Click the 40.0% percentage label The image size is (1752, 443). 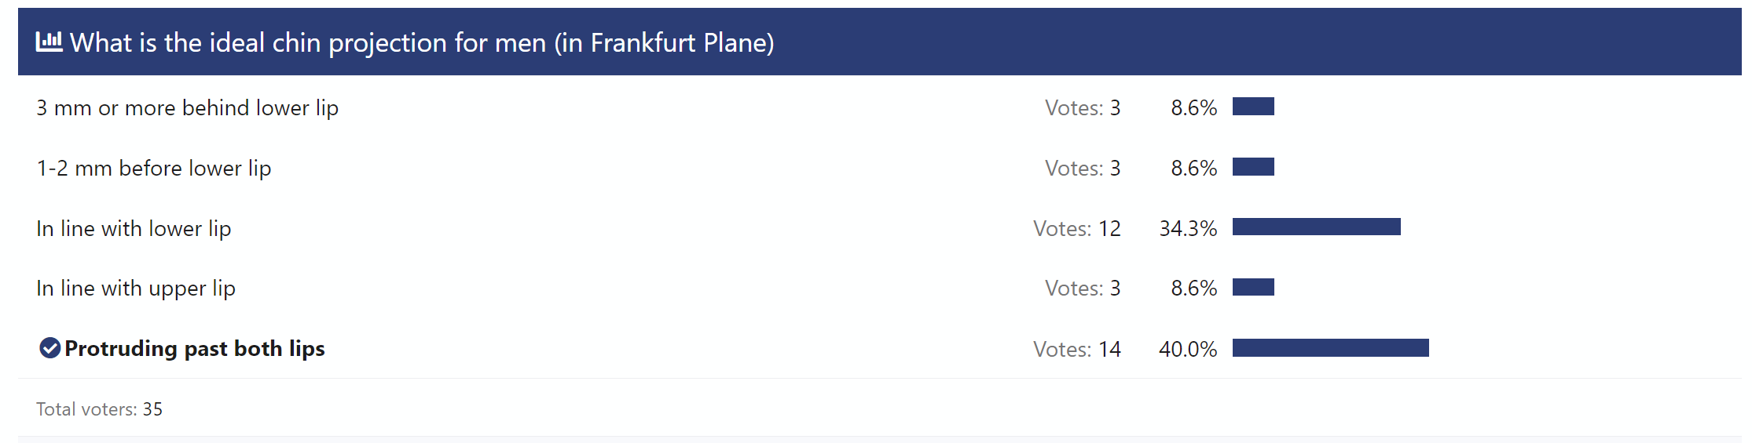coord(1188,349)
